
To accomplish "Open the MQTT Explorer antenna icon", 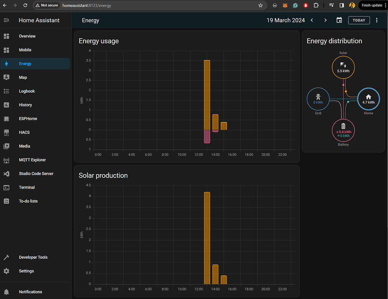I will tap(6, 160).
